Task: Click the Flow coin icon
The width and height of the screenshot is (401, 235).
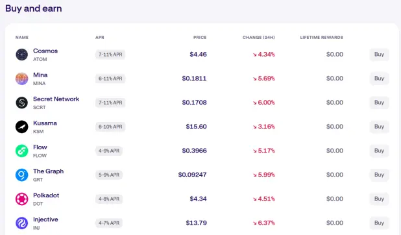Action: point(22,151)
